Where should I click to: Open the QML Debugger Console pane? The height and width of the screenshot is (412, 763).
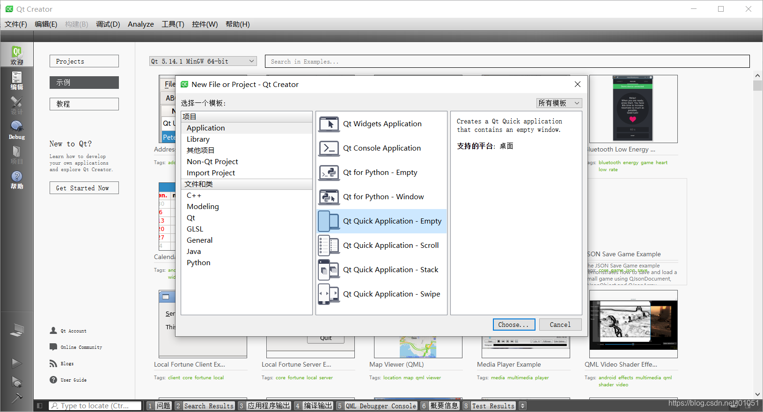(x=377, y=406)
